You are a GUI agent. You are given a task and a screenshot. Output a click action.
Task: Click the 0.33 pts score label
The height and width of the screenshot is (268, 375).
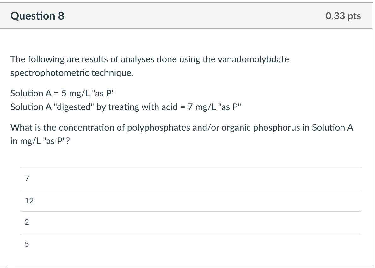coord(343,16)
